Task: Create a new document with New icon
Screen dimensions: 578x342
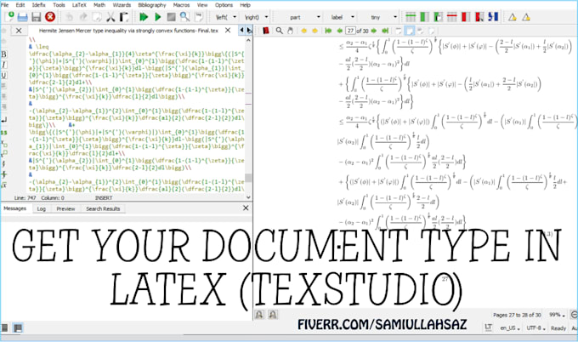Action: 9,17
